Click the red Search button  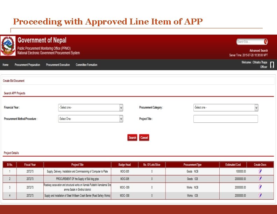tap(132, 137)
